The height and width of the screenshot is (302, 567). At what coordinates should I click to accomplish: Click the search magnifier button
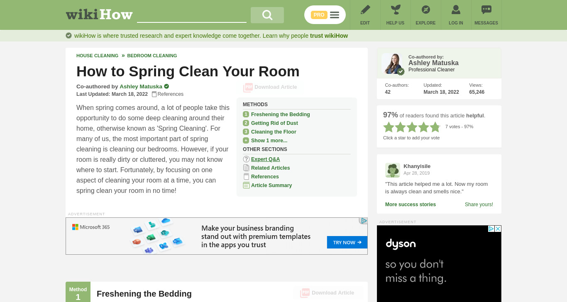[x=267, y=15]
